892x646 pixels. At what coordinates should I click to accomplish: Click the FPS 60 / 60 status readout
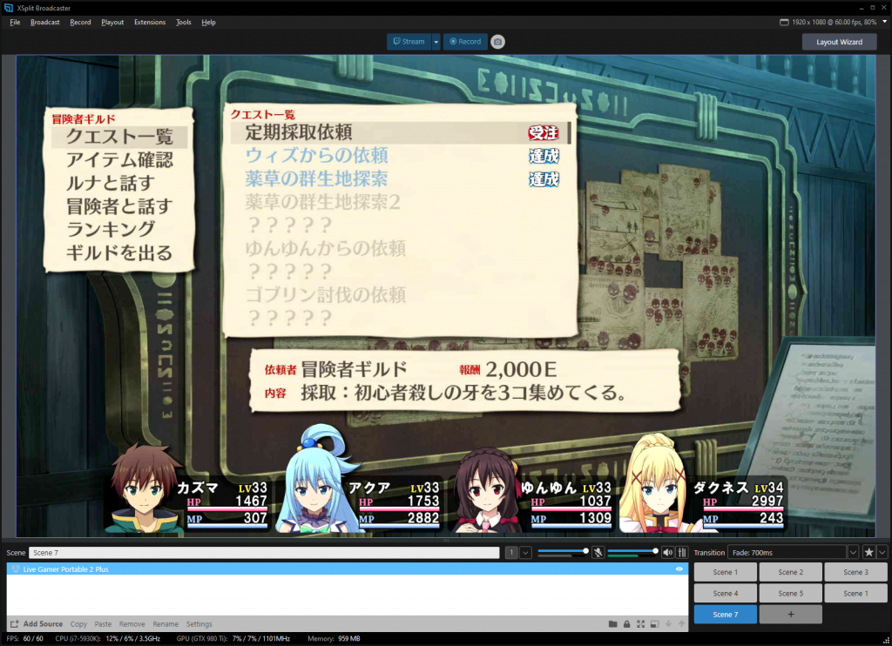(24, 639)
